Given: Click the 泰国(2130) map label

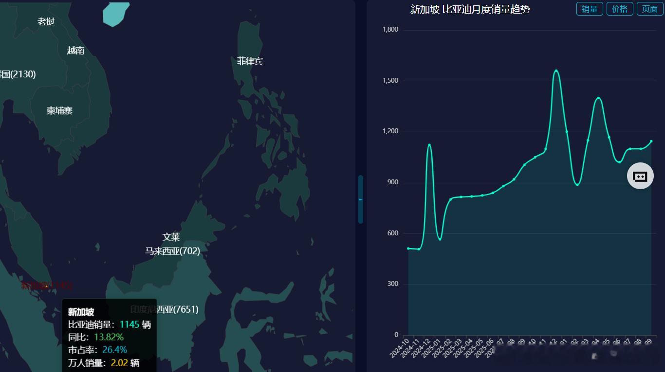Looking at the screenshot, I should (x=18, y=74).
